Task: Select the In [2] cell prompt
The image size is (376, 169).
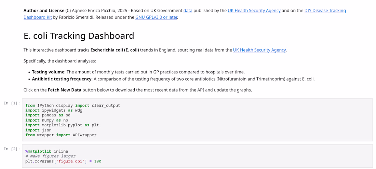Action: 12,149
